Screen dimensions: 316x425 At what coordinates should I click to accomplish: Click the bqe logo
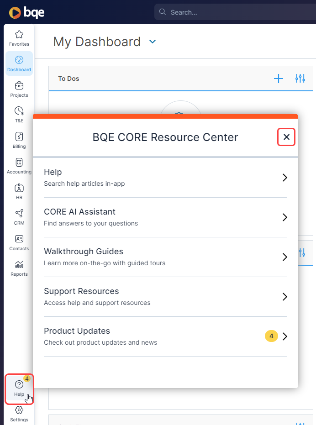click(x=26, y=12)
